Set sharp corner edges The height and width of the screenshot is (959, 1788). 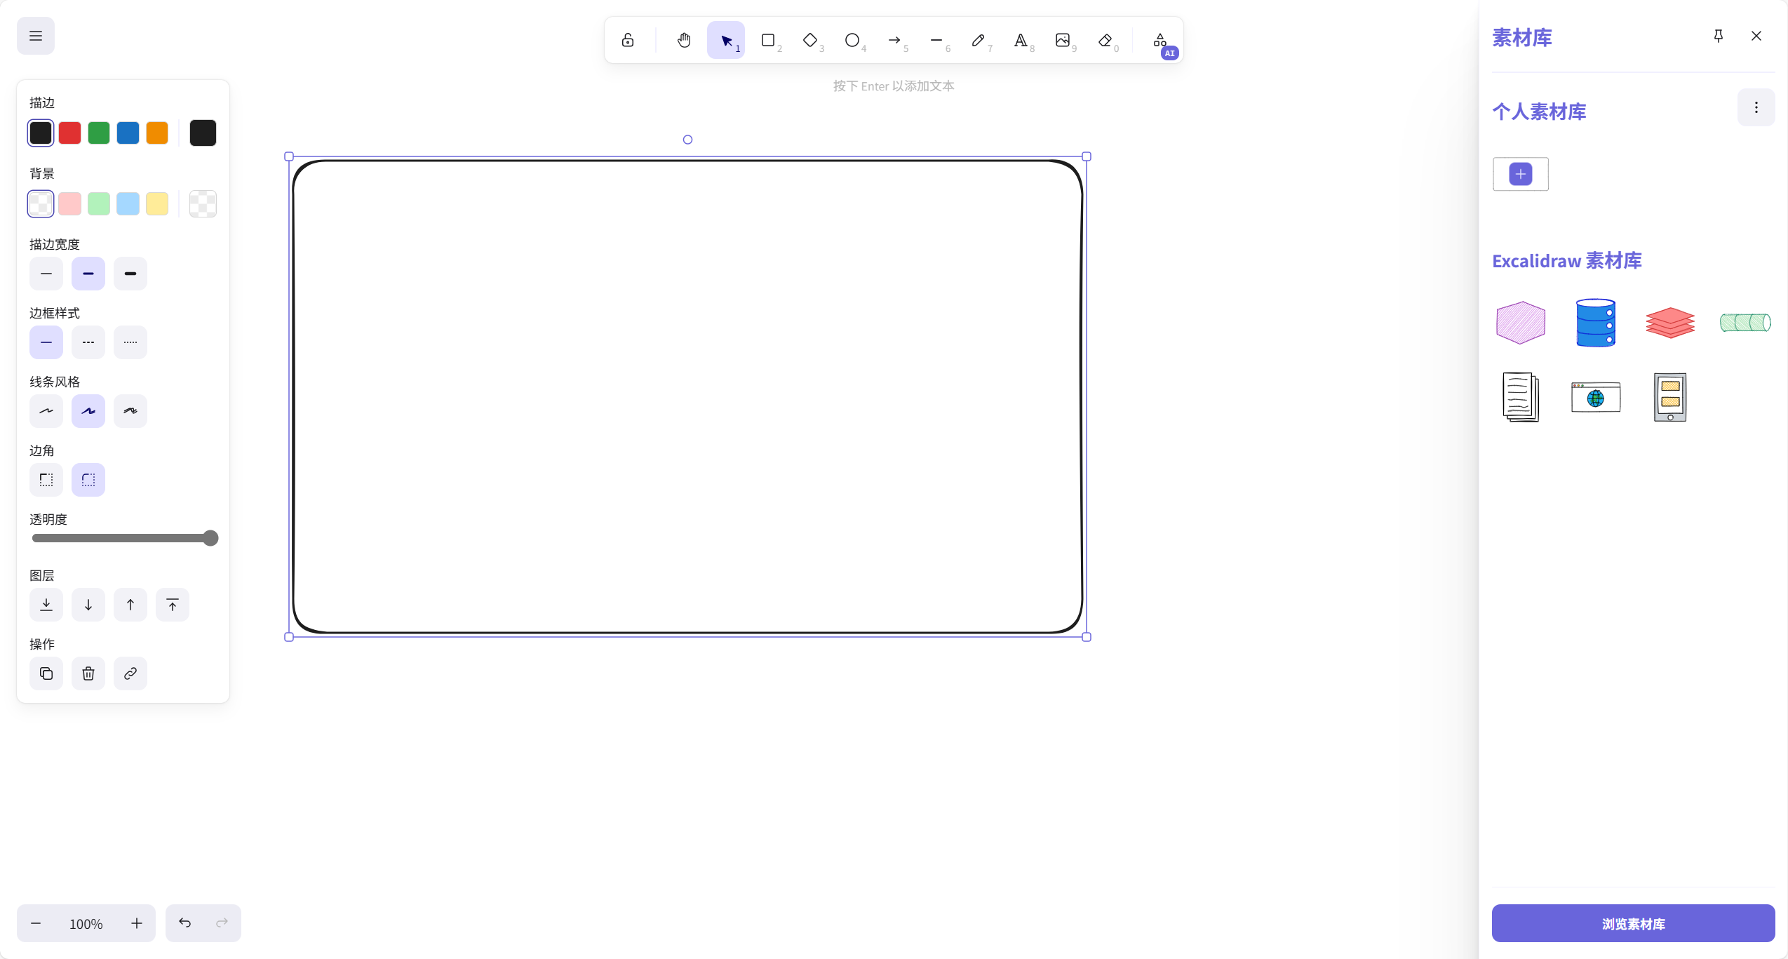coord(46,480)
